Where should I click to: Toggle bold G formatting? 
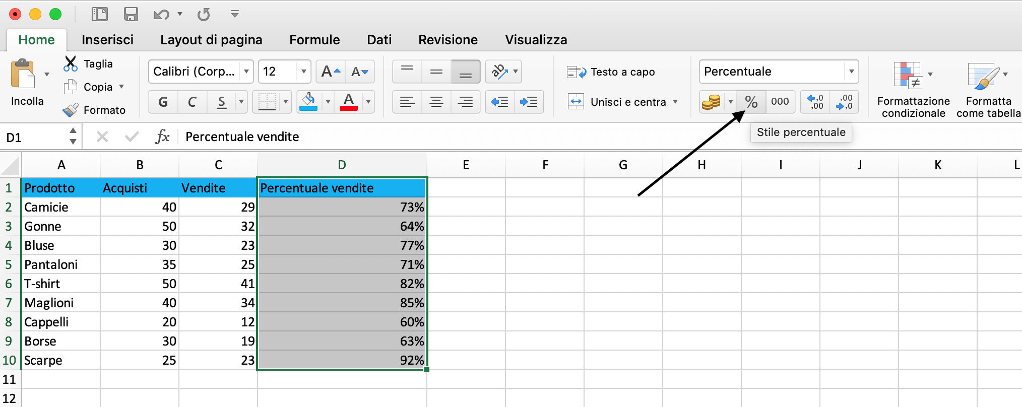point(163,102)
